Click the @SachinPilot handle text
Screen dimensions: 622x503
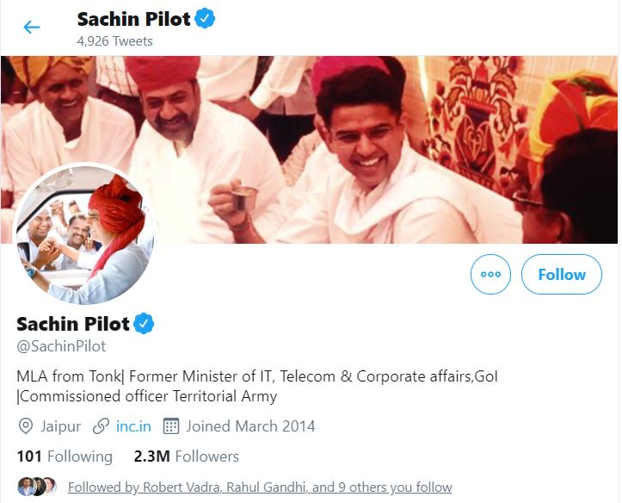(x=61, y=346)
